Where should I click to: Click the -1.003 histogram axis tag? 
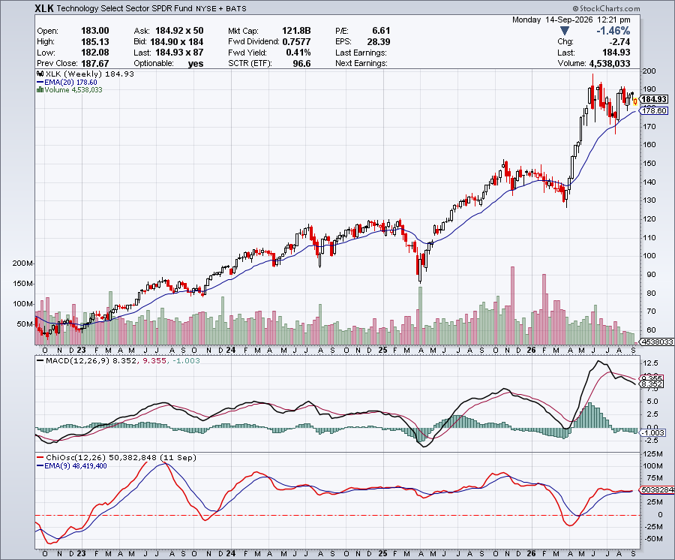pos(653,432)
